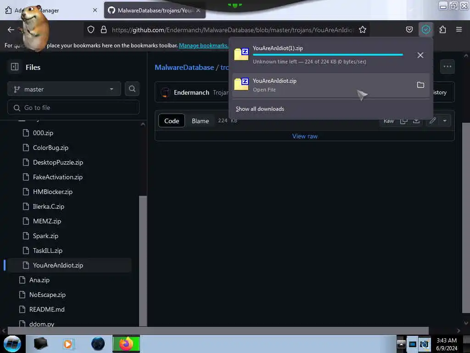Click the file tree vertical scrollbar

[x=143, y=261]
